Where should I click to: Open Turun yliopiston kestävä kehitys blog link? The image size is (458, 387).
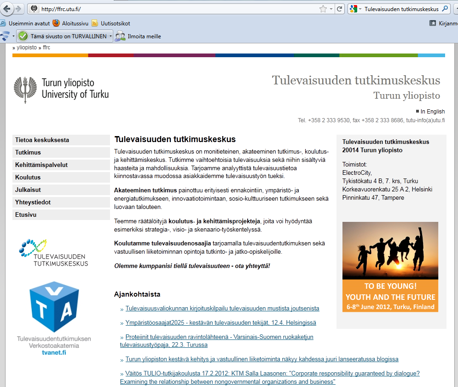pos(262,359)
